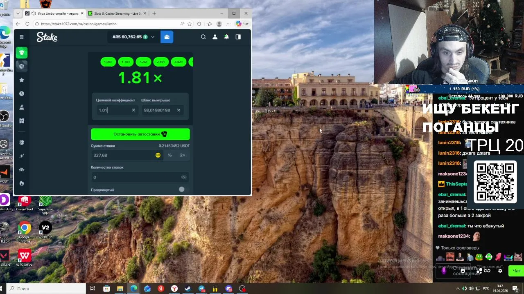Viewport: 524px width, 294px height.
Task: Open Edge Copilot chat button
Action: [242, 24]
